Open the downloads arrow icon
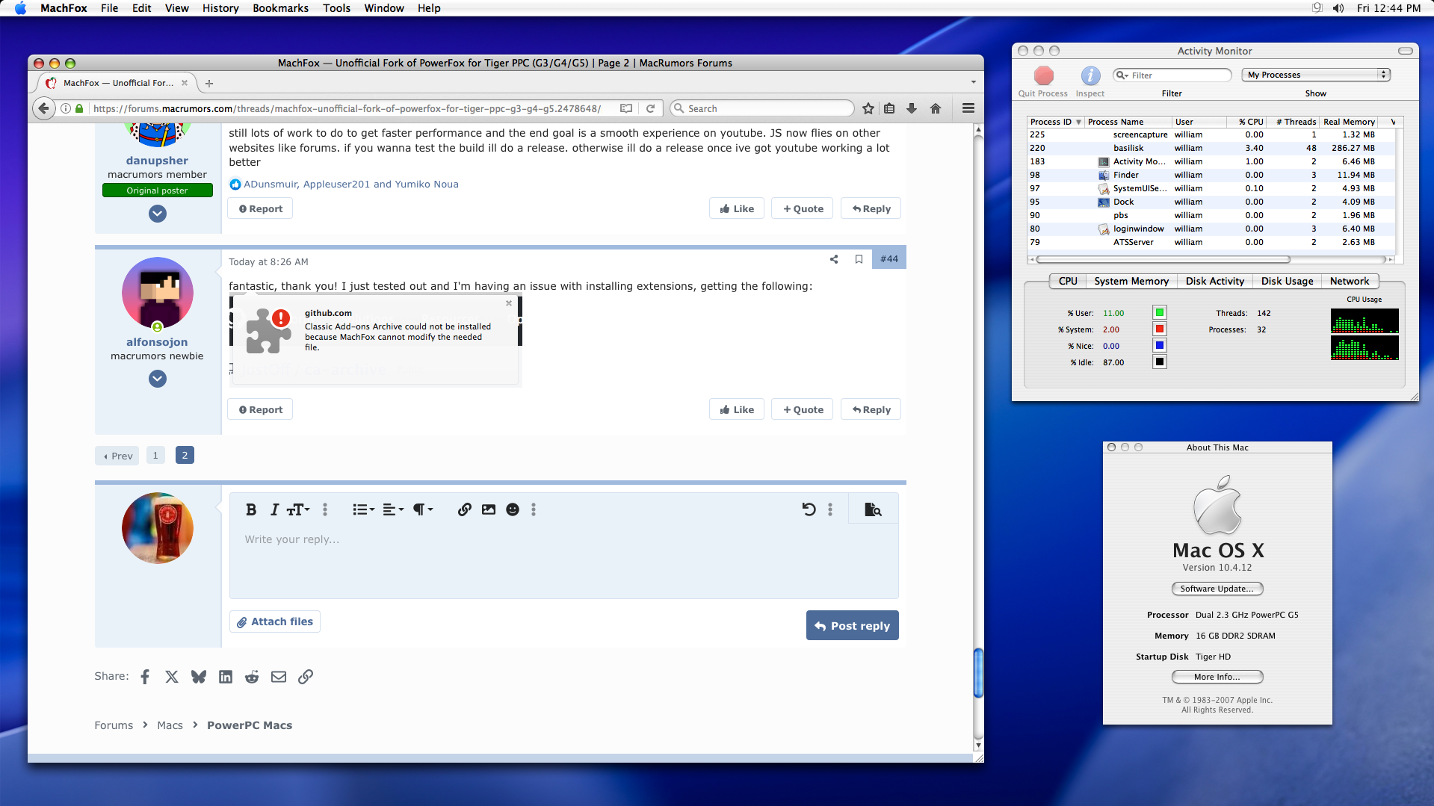 point(912,108)
